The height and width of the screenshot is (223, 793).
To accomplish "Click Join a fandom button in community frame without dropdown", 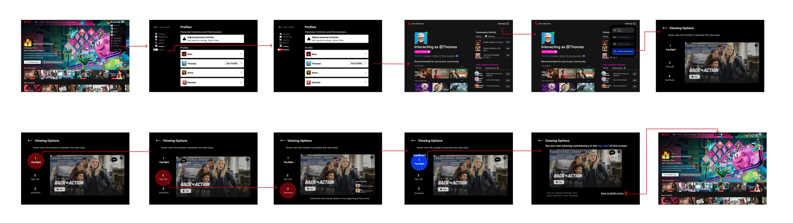I will click(422, 52).
